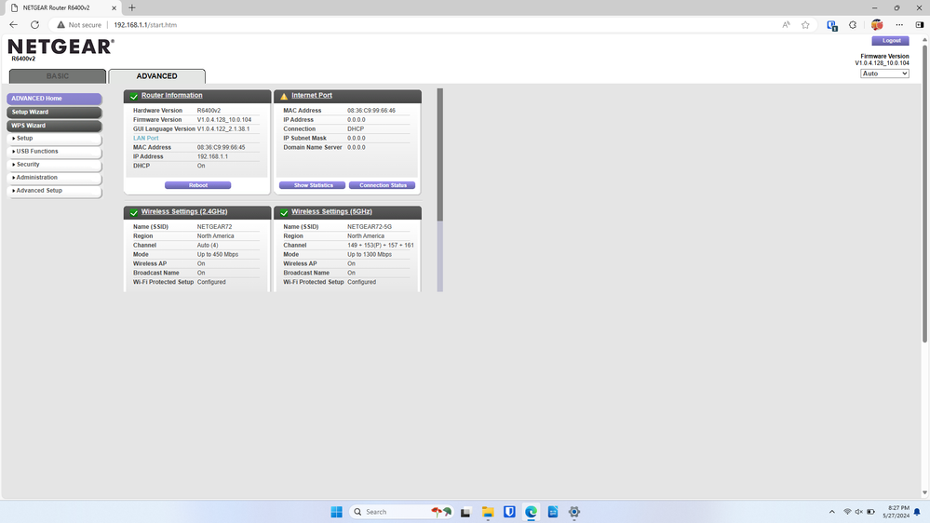930x523 pixels.
Task: Open Wireless Settings (5GHz) link
Action: tap(331, 211)
